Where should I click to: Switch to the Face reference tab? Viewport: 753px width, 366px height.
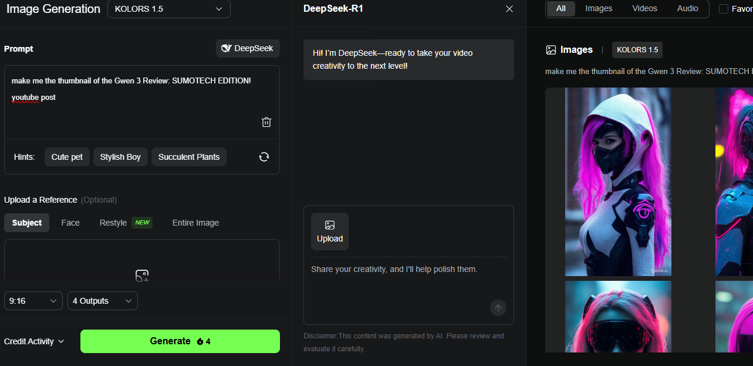click(x=70, y=223)
